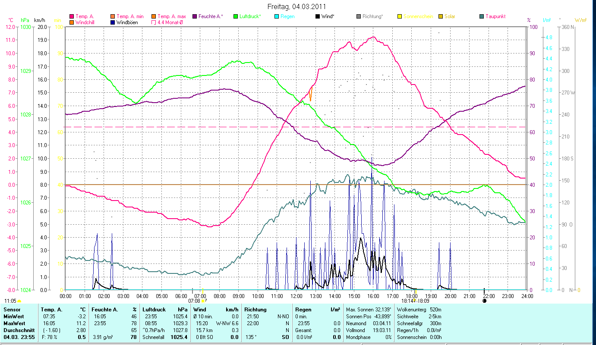Screen dimensions: 596x345
Task: Click the 06:00 time axis label
Action: pyautogui.click(x=181, y=296)
